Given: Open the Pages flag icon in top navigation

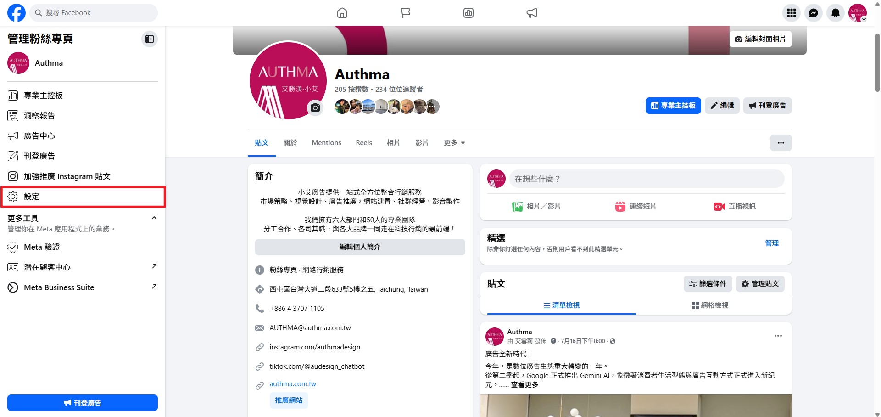Looking at the screenshot, I should click(406, 13).
